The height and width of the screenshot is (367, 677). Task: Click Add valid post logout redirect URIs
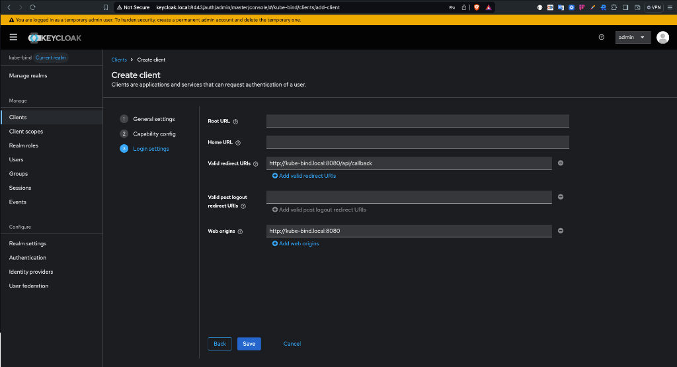click(x=319, y=210)
